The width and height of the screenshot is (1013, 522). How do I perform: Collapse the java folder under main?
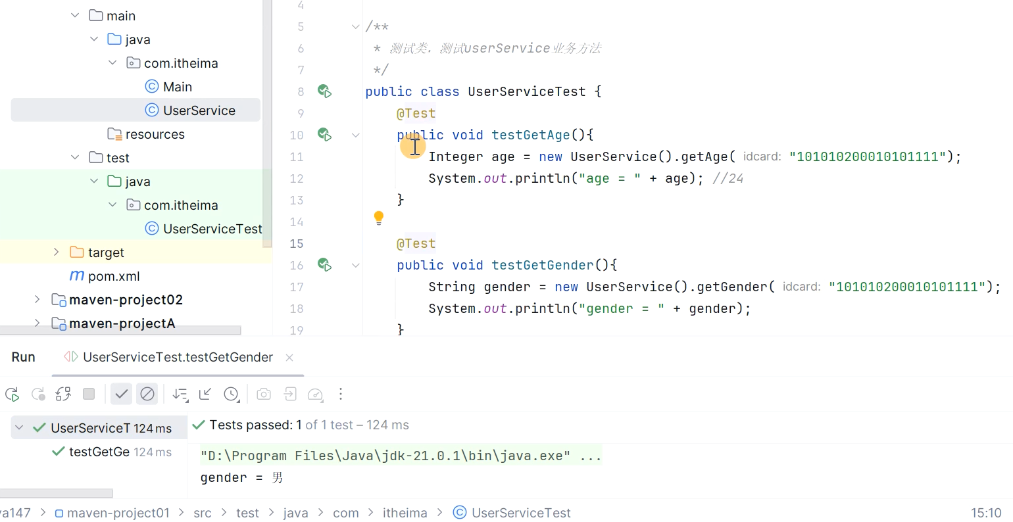click(x=94, y=39)
